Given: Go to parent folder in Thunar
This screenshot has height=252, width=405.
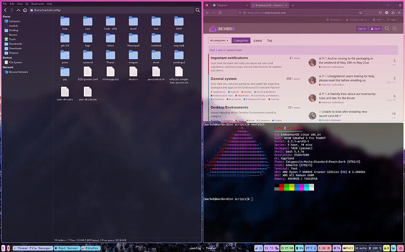Looking at the screenshot, I should (x=18, y=10).
